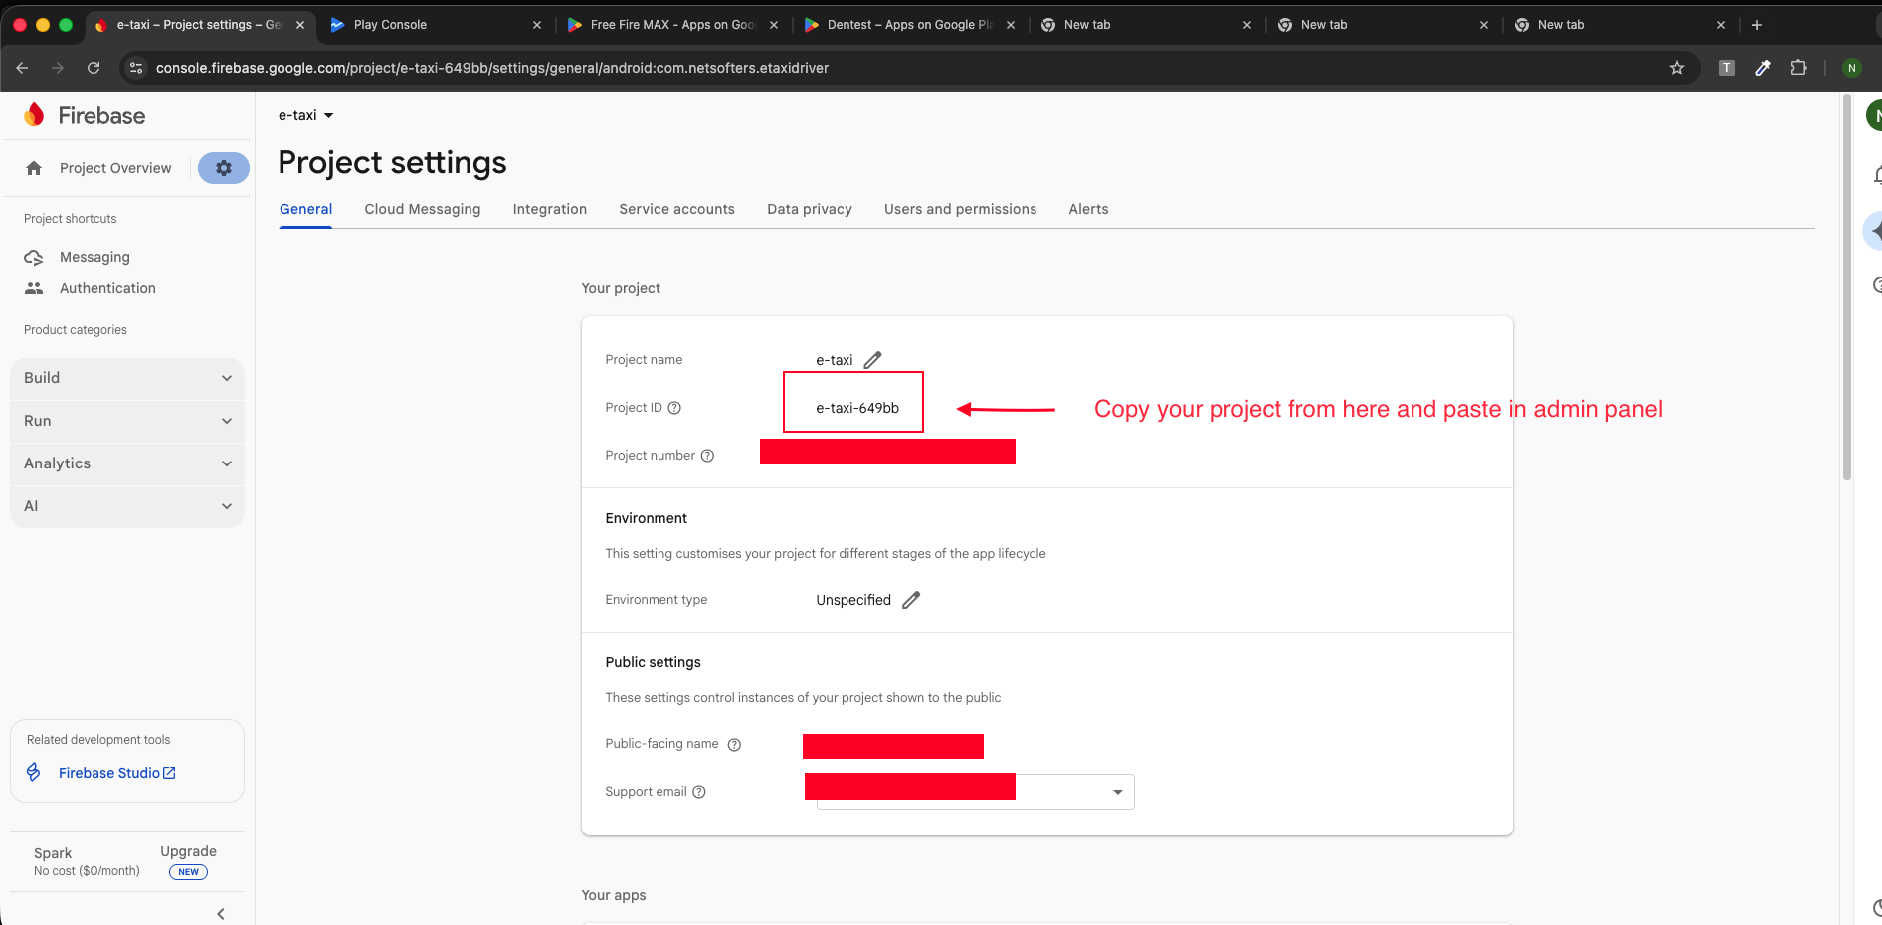Open the project settings gear icon

(224, 168)
